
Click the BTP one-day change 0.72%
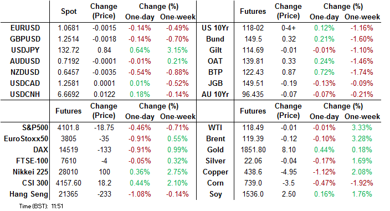click(x=324, y=73)
